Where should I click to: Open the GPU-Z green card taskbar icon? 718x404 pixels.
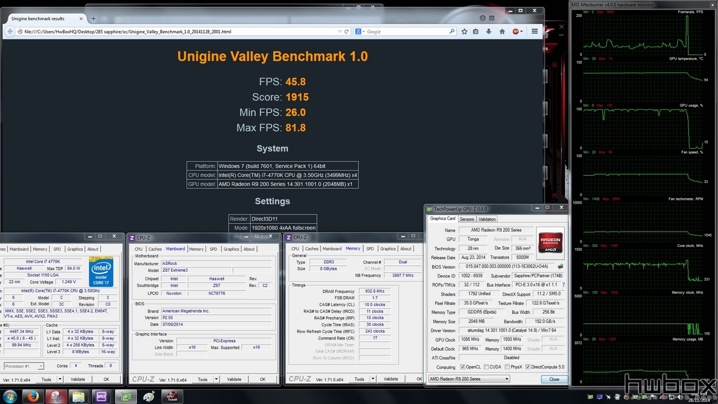pos(126,396)
